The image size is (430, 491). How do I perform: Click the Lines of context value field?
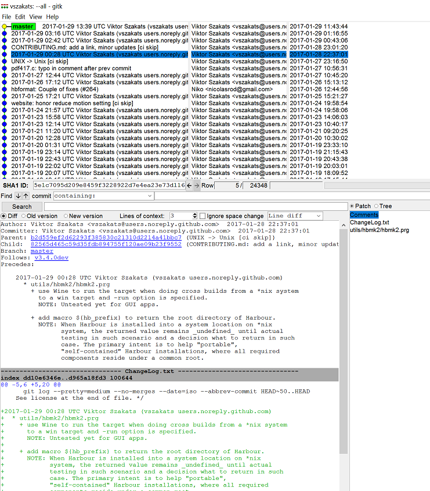click(180, 216)
